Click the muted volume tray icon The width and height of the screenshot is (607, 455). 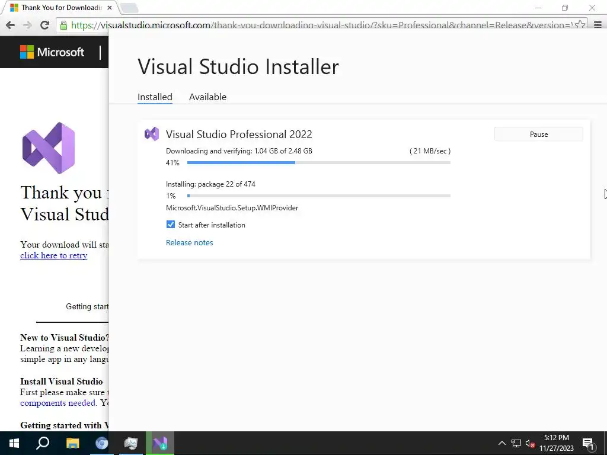click(x=531, y=443)
